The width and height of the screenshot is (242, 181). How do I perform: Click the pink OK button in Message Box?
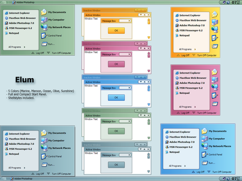click(x=116, y=64)
